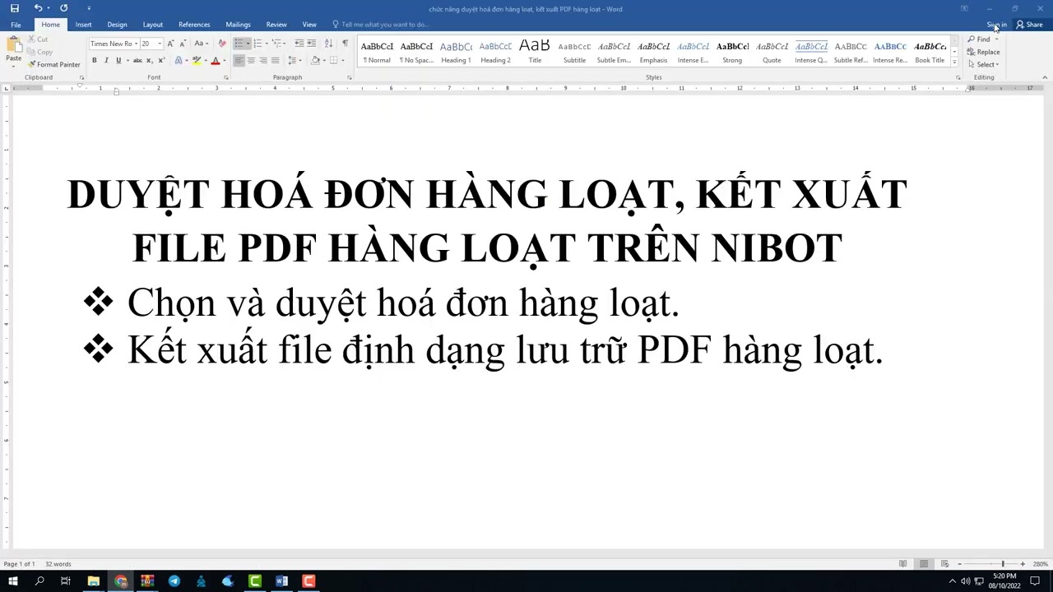This screenshot has height=592, width=1053.
Task: Open Telegram from the taskbar
Action: coord(174,581)
